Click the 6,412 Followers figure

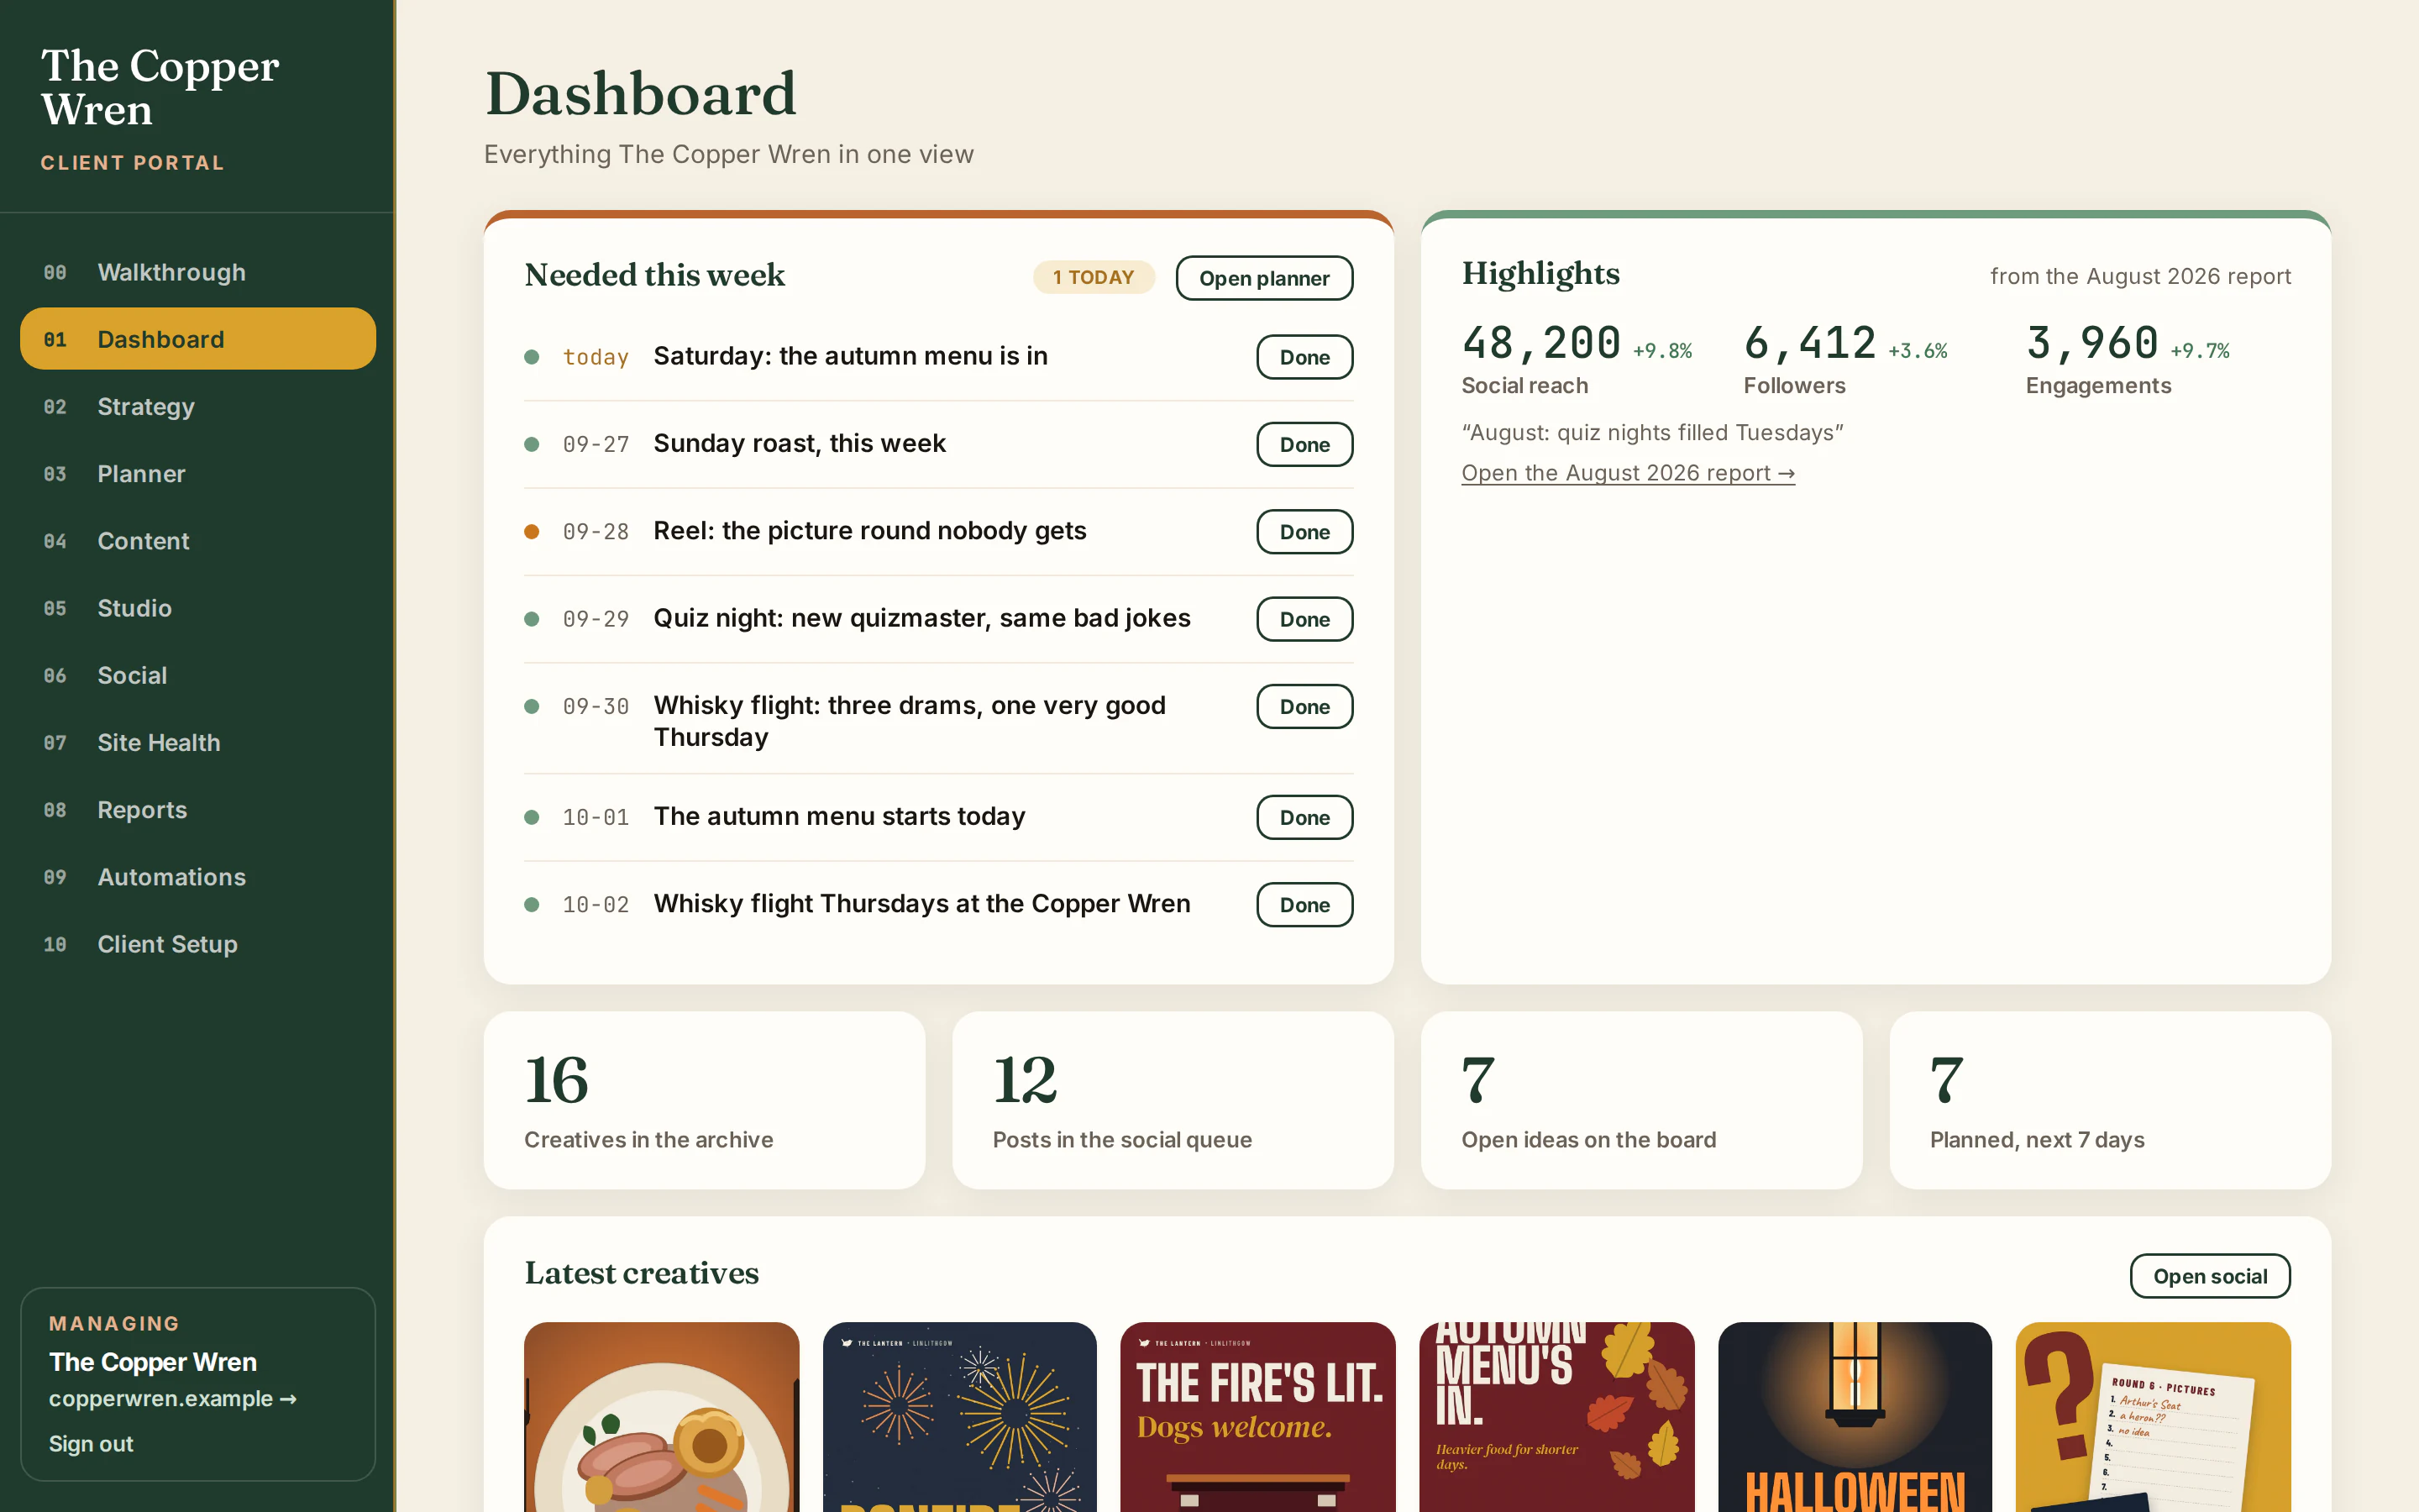pos(1810,343)
